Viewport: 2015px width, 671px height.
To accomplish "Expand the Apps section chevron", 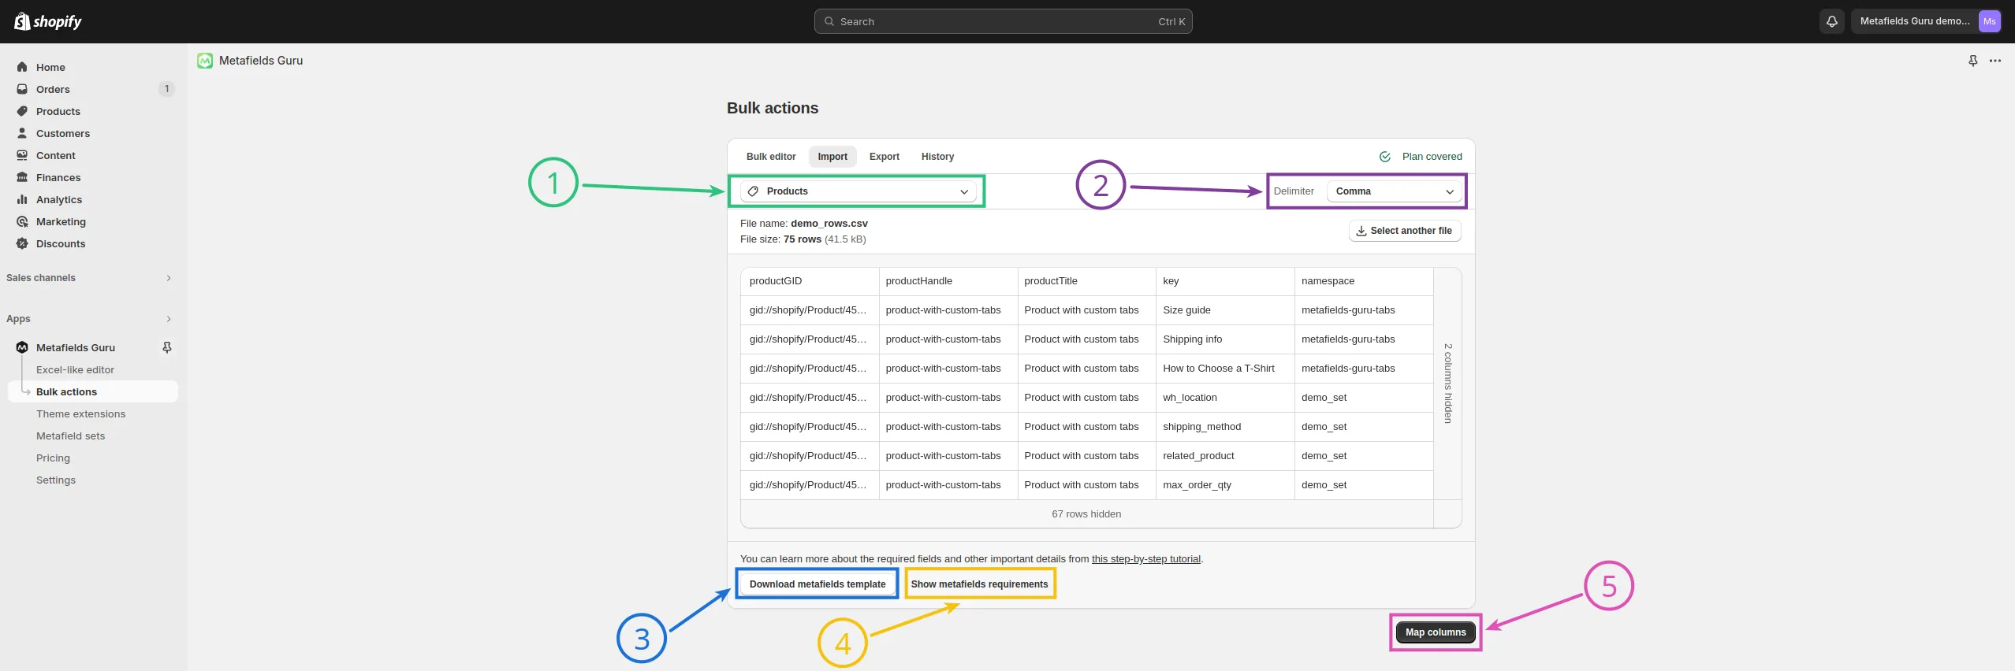I will coord(169,319).
